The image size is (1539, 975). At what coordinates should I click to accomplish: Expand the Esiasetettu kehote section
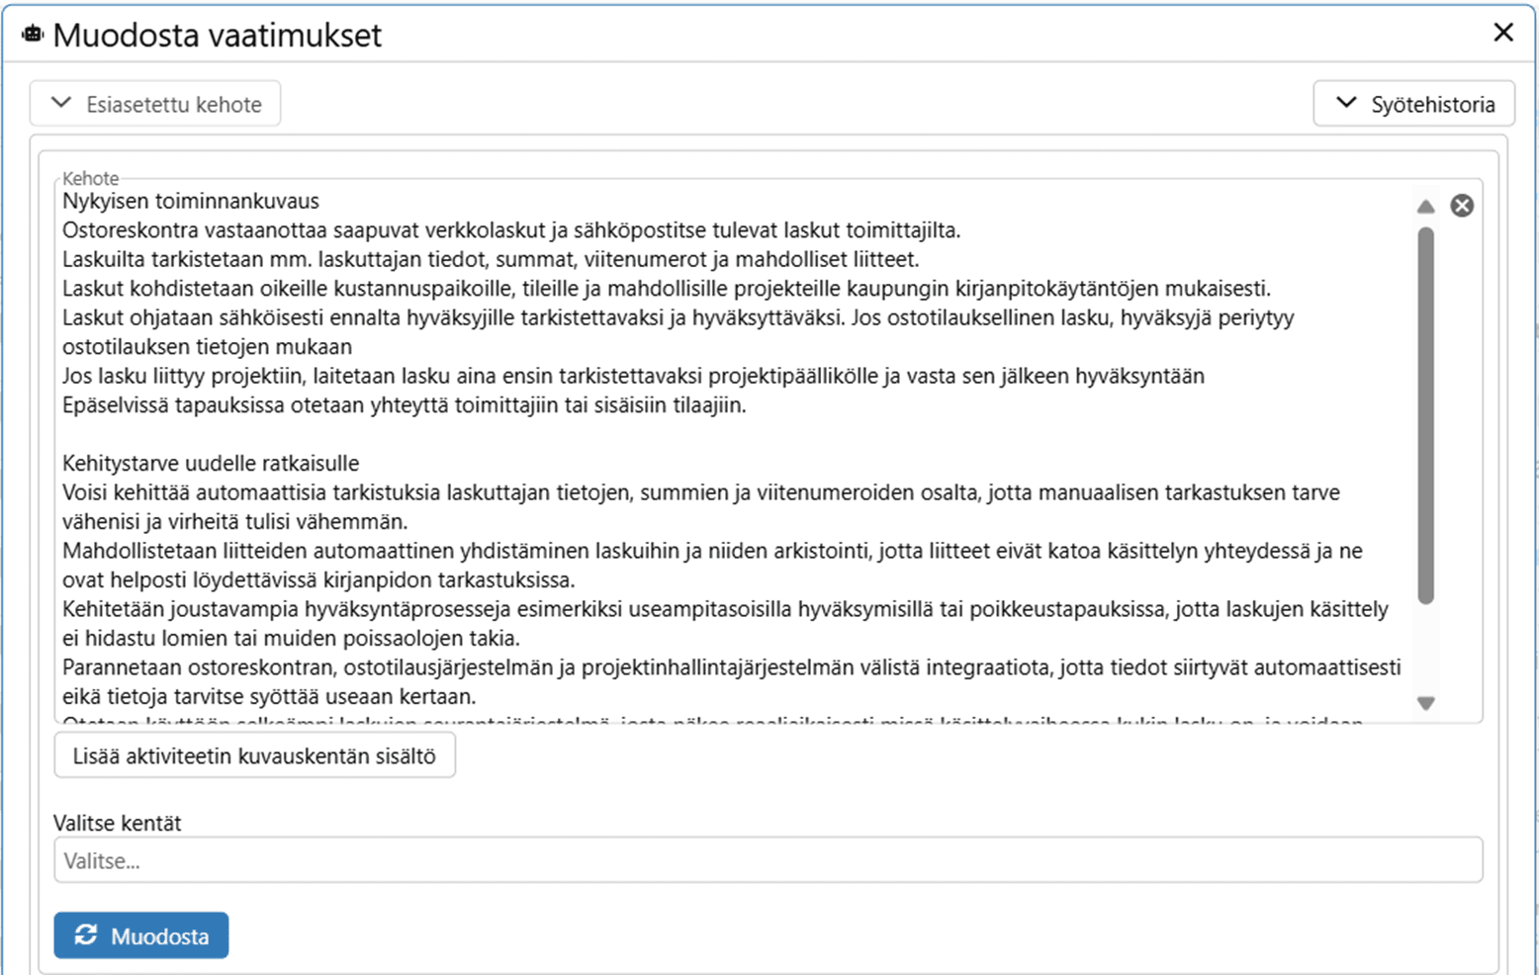pyautogui.click(x=155, y=104)
